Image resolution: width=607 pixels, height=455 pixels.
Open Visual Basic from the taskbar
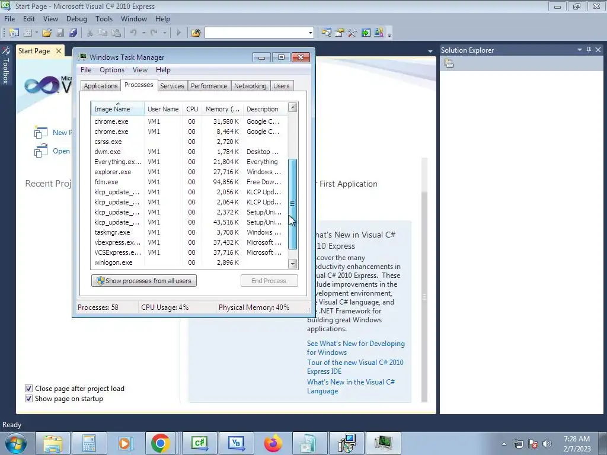(x=236, y=443)
